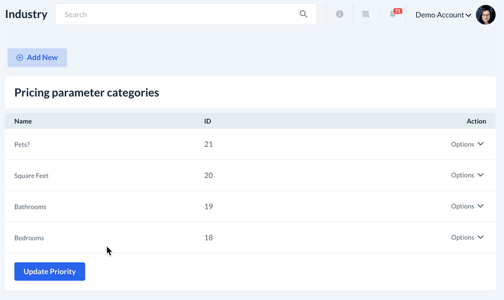
Task: Open the calendar icon in header
Action: point(366,14)
